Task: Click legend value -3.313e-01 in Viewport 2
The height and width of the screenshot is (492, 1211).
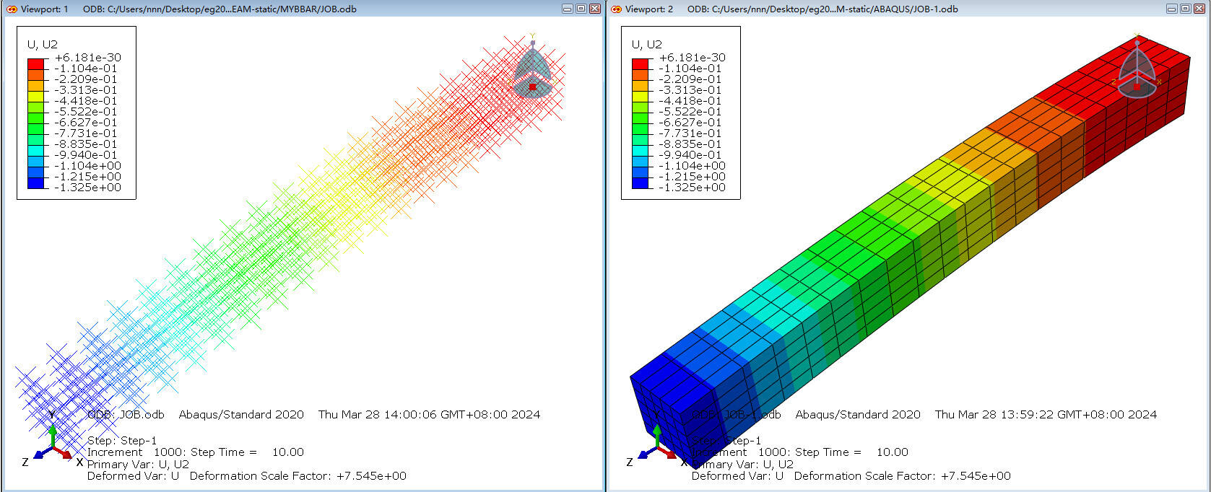Action: [x=690, y=90]
